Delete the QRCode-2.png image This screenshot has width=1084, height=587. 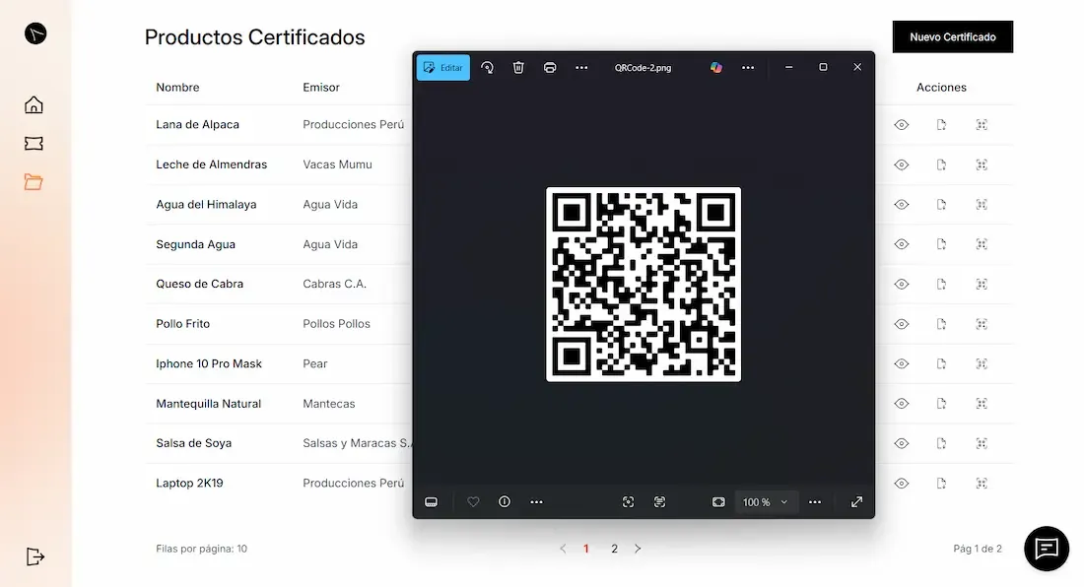click(518, 68)
